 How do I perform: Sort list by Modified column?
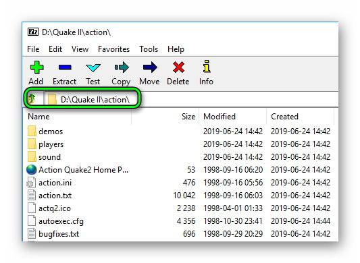click(x=220, y=117)
